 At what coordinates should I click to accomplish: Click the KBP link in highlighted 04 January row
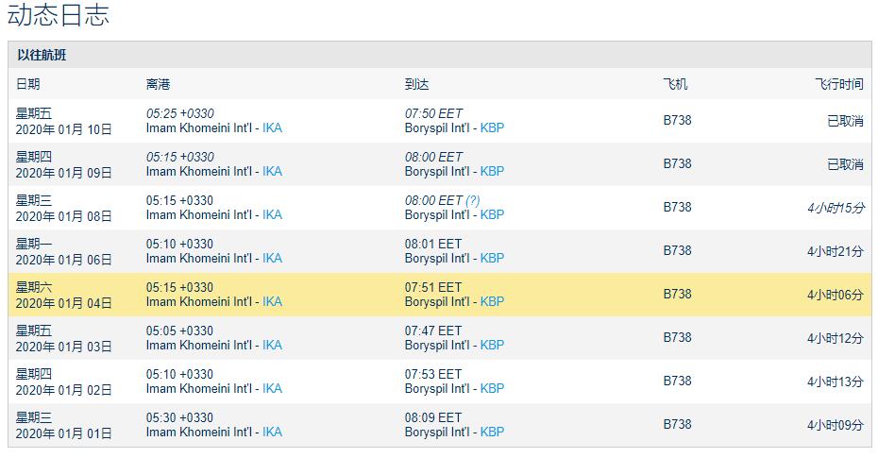[492, 301]
